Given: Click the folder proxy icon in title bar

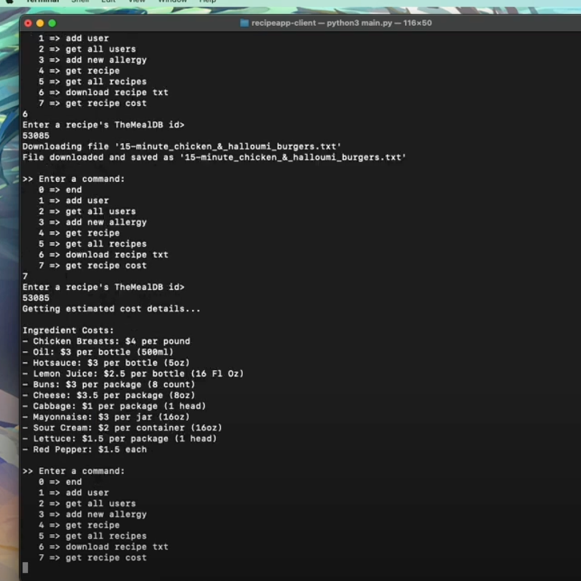Looking at the screenshot, I should [x=244, y=23].
